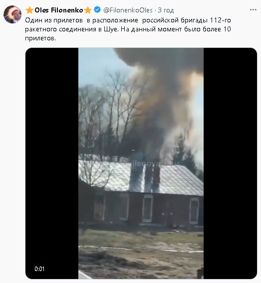The image size is (261, 283).
Task: Click the last tweet line 'прилетов.'
Action: [x=40, y=38]
